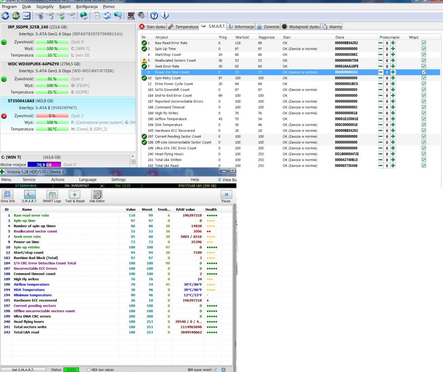Open SMART Logs in Victoria
Image resolution: width=443 pixels, height=372 pixels.
[52, 196]
